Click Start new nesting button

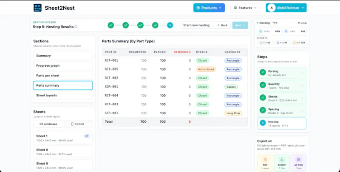pyautogui.click(x=196, y=25)
